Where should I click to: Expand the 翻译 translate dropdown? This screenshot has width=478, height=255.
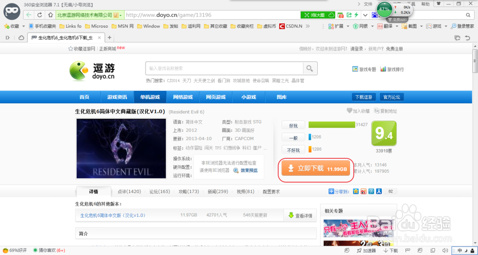pyautogui.click(x=397, y=26)
